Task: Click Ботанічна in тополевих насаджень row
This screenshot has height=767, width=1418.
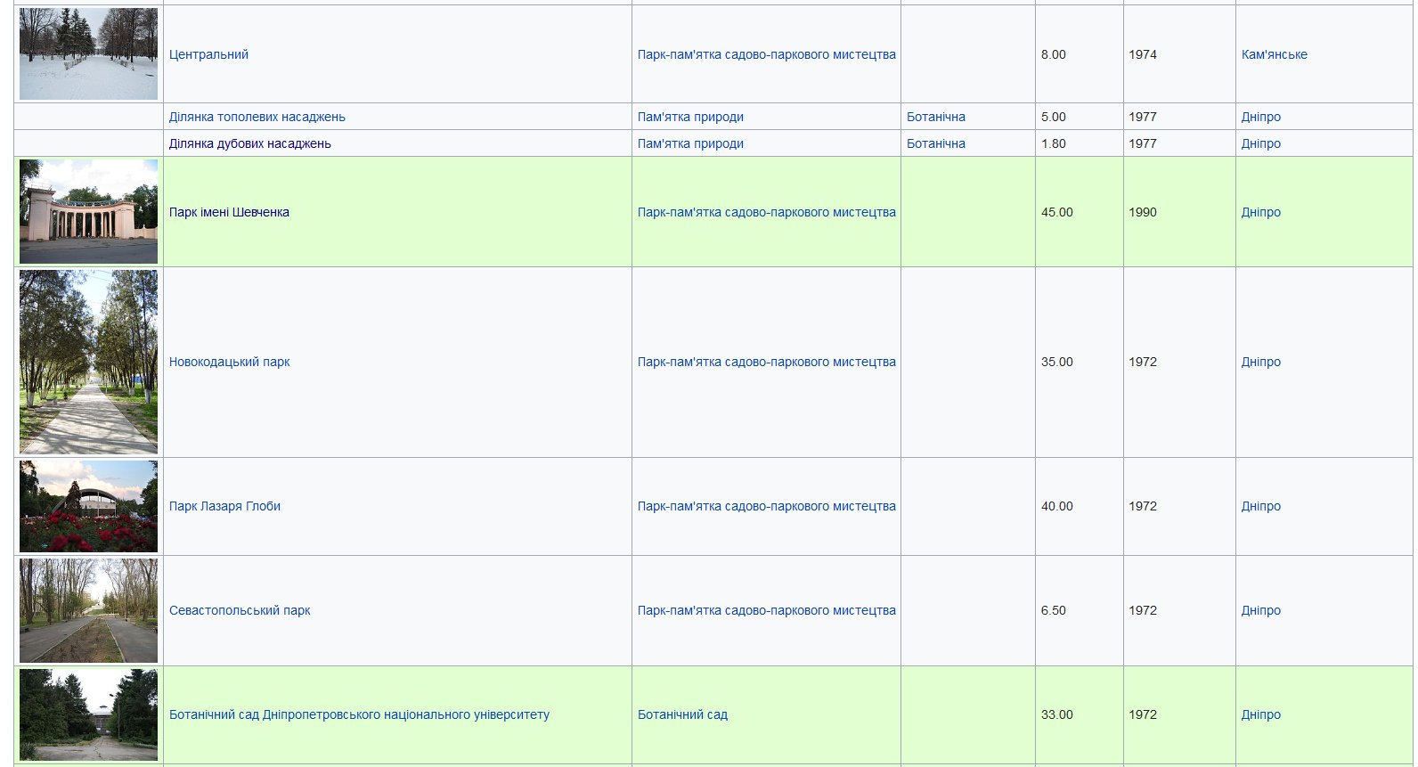Action: pos(936,117)
